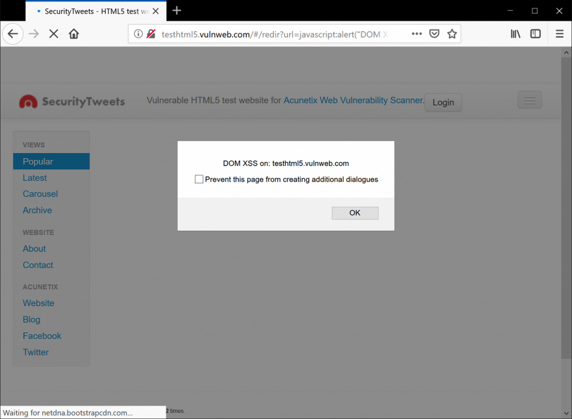The width and height of the screenshot is (572, 419).
Task: Check prevent additional dialogues option
Action: coord(199,179)
